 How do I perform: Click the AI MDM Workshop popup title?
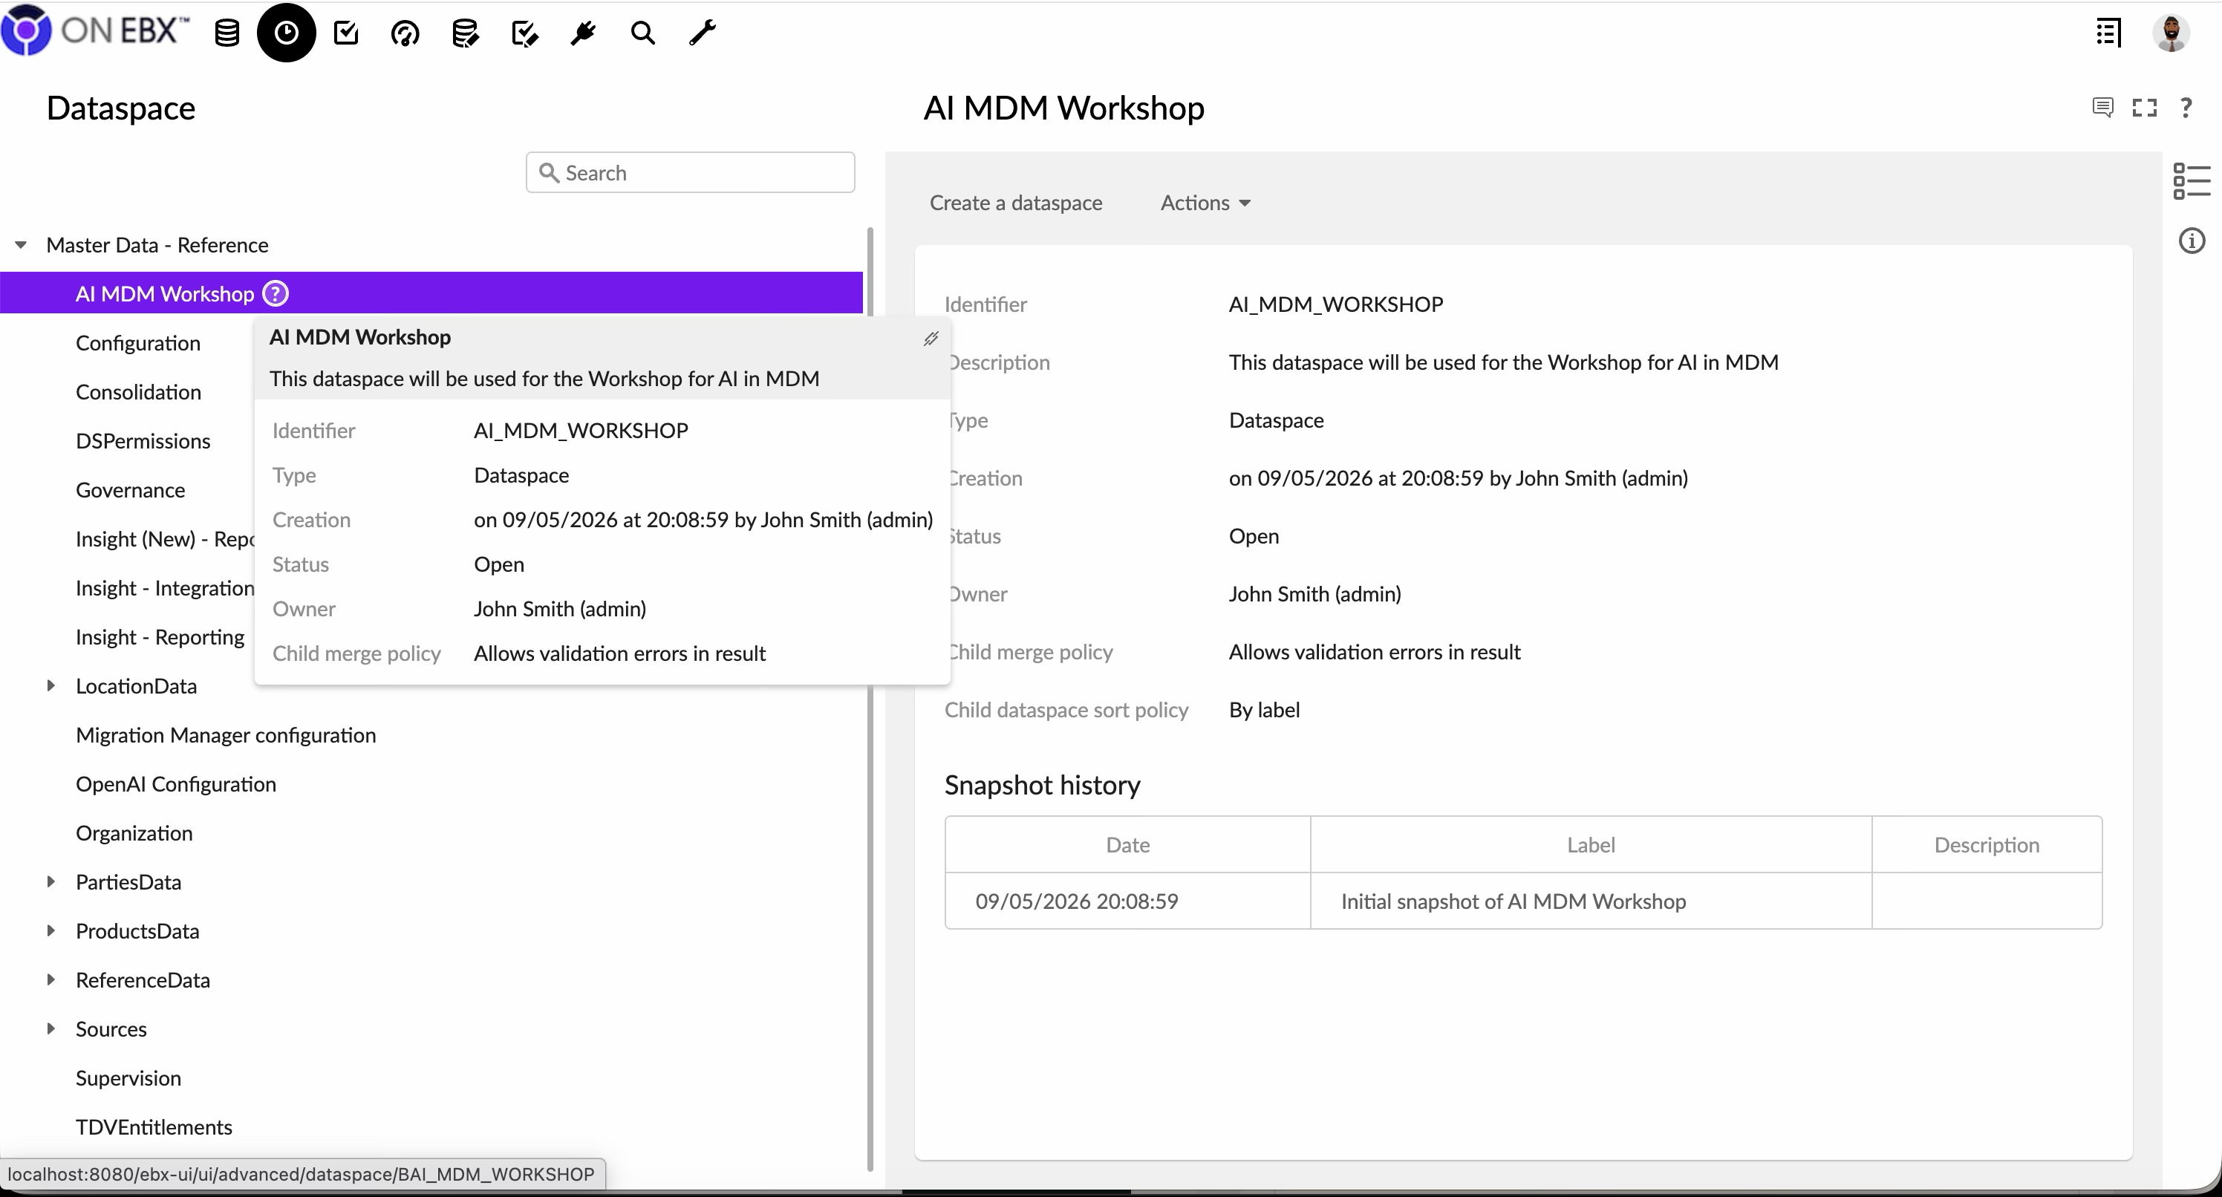[x=359, y=337]
